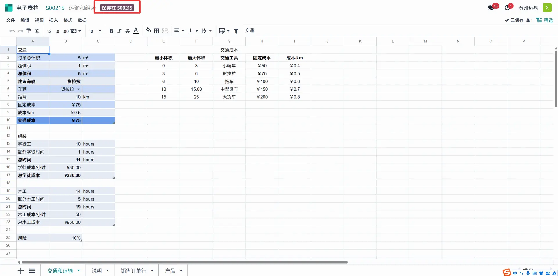Expand the 车辆 cell dropdown arrow
The image size is (558, 276).
click(x=78, y=89)
